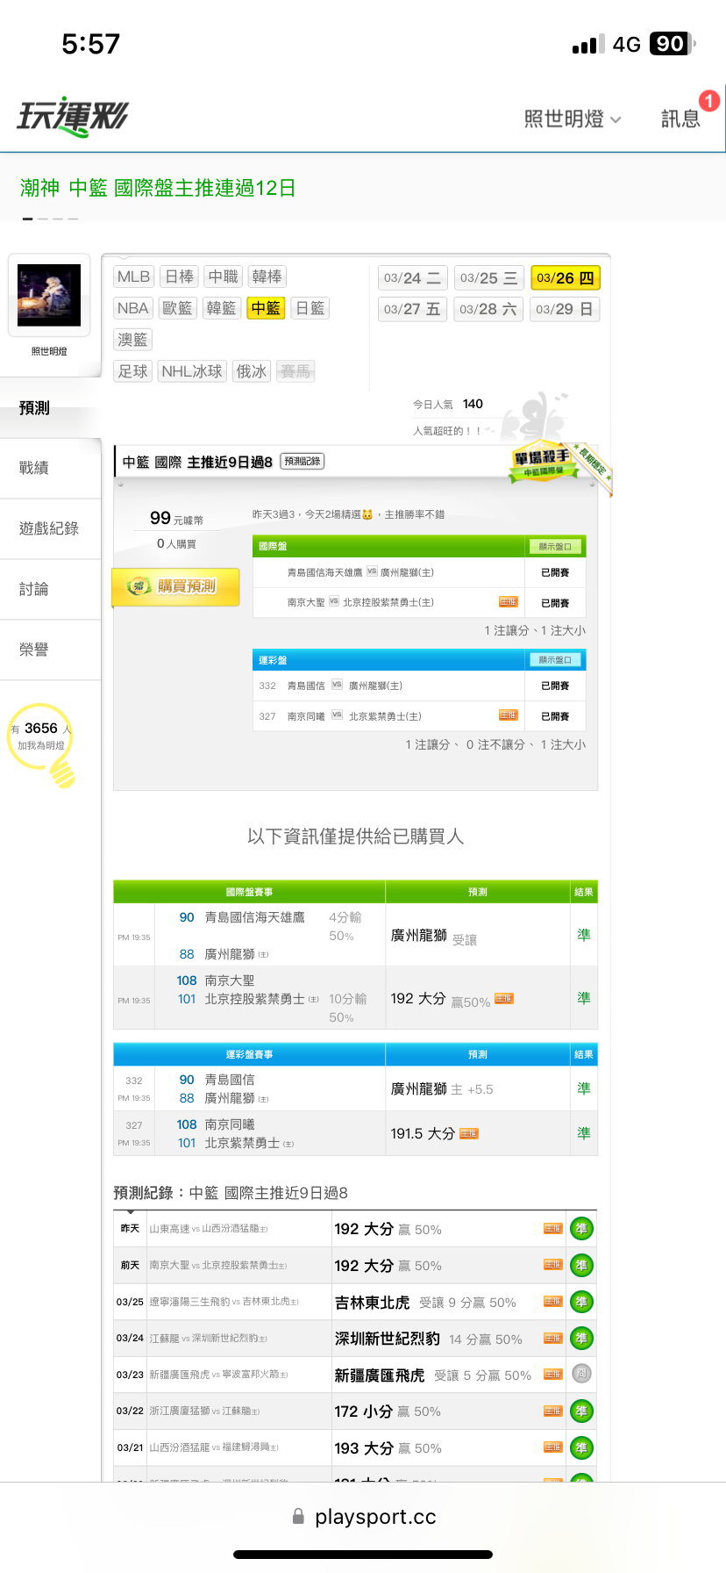The height and width of the screenshot is (1573, 726).
Task: Select the highlighted 中籃 tab
Action: click(266, 308)
